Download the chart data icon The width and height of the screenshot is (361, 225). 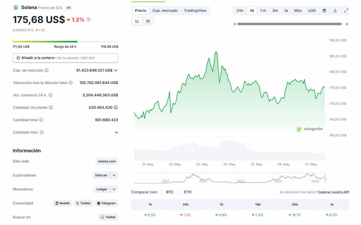335,11
